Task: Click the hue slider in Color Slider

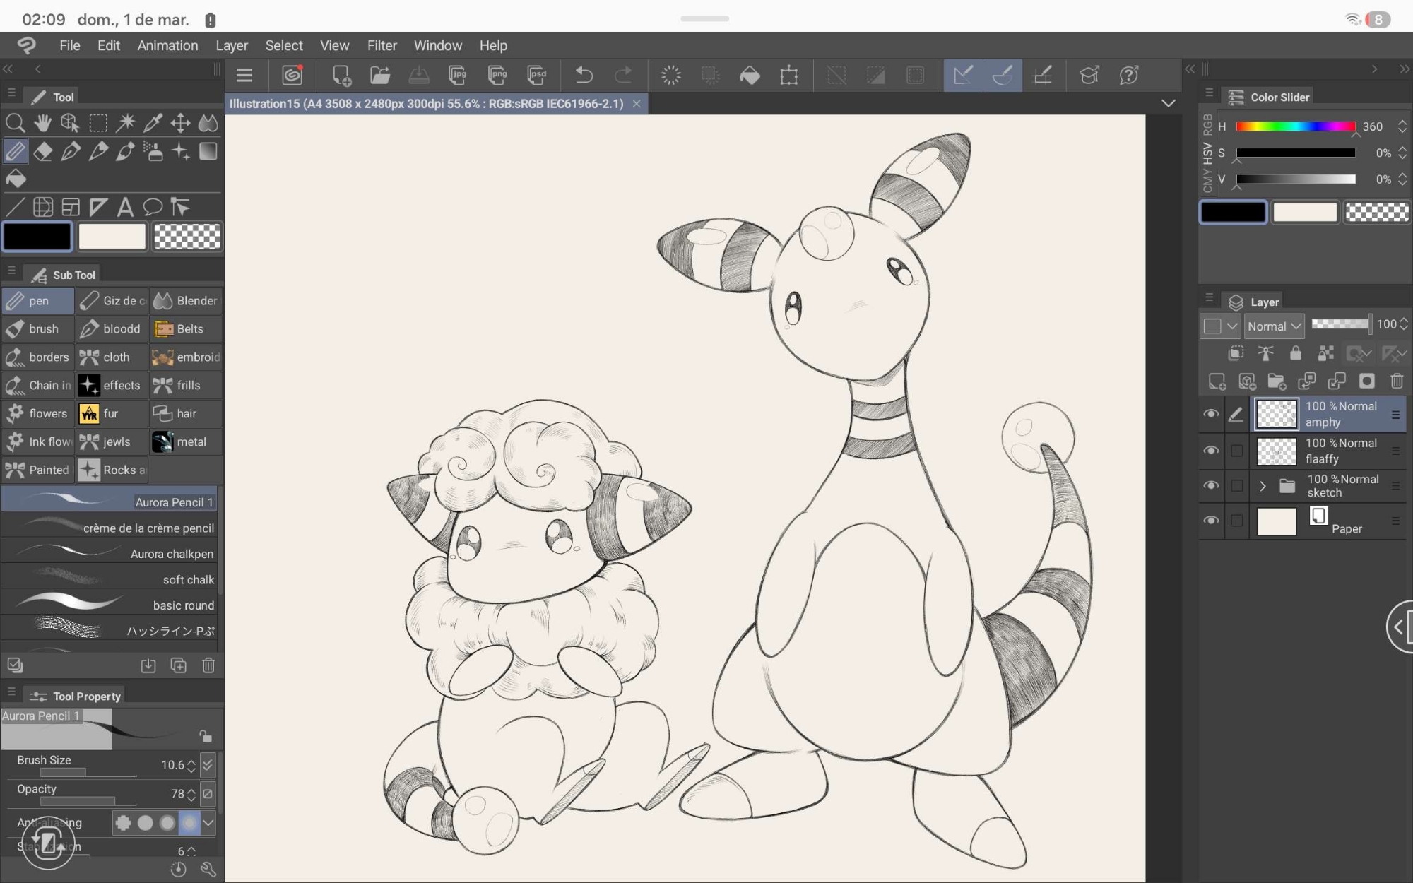Action: [1296, 126]
